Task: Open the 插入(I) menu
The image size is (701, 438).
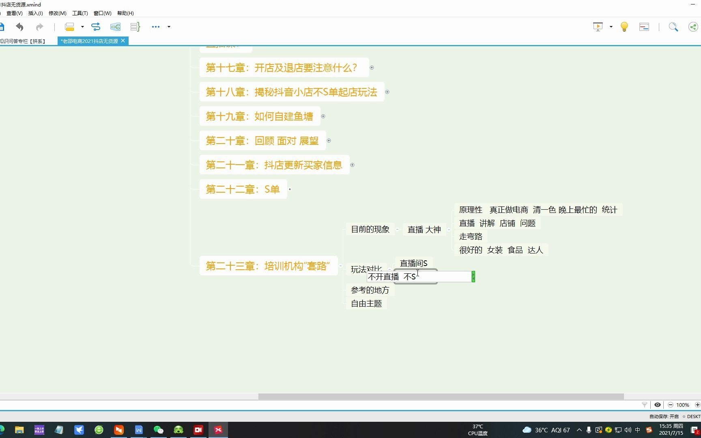Action: point(35,13)
